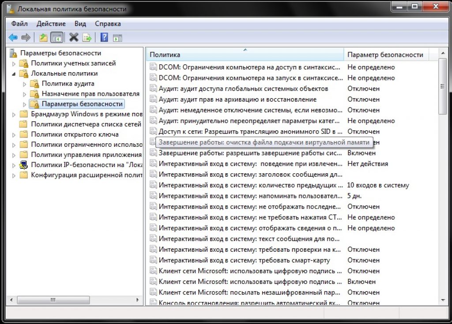Screen dimensions: 452x324
Task: Click the Назначение прав пользователя folder icon
Action: [x=34, y=94]
